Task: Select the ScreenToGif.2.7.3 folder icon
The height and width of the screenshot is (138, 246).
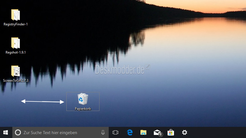Action: pos(15,71)
